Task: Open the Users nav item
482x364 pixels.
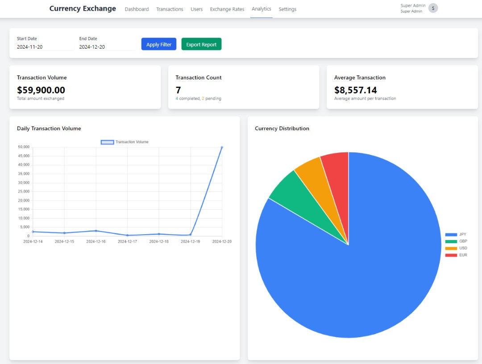Action: point(196,9)
